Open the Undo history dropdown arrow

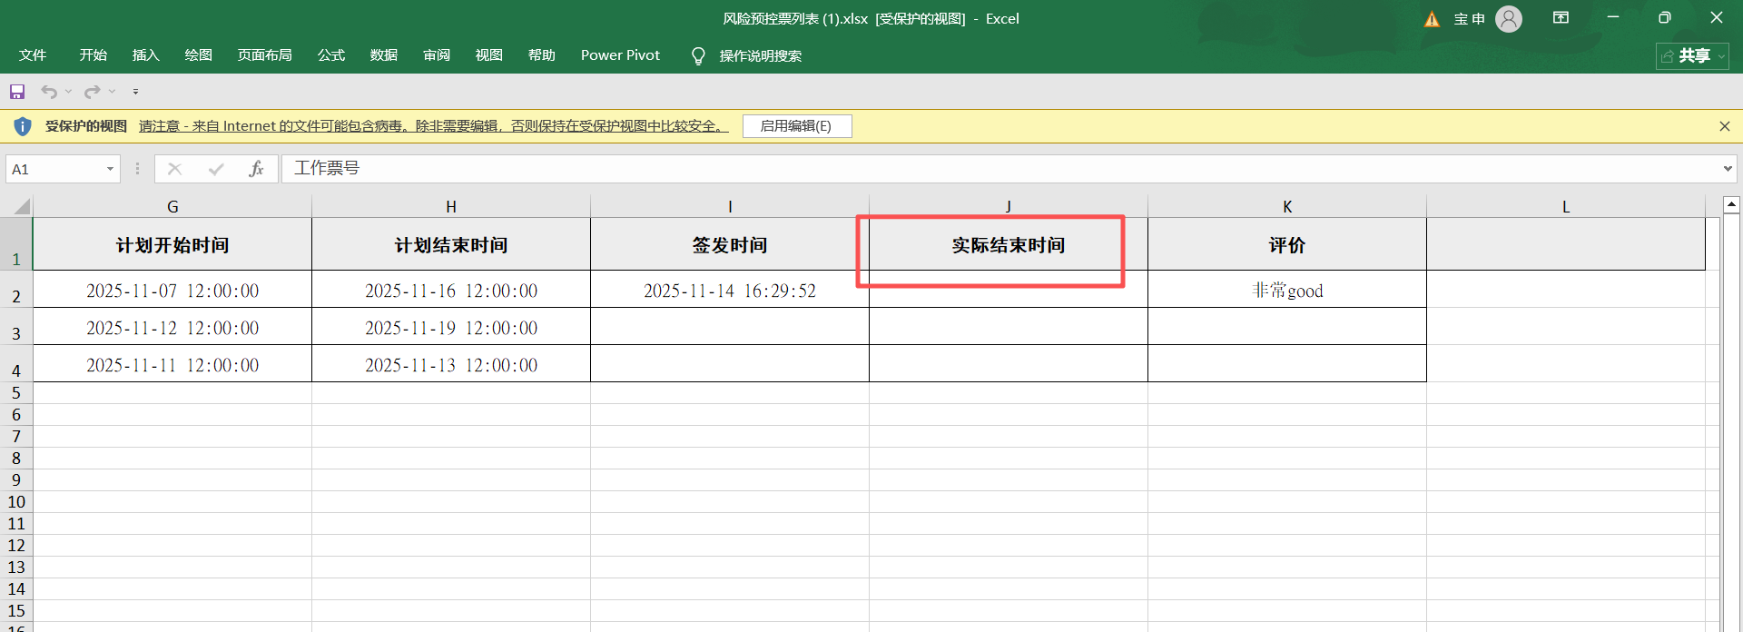tap(68, 92)
